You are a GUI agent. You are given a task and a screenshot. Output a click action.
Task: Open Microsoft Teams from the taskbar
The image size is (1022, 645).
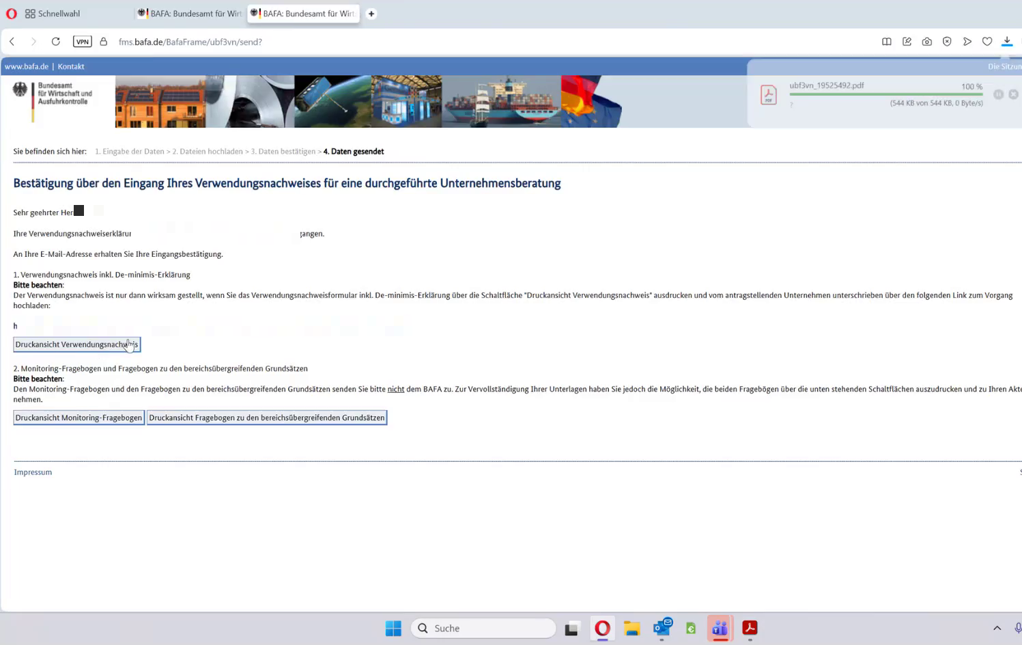coord(720,629)
